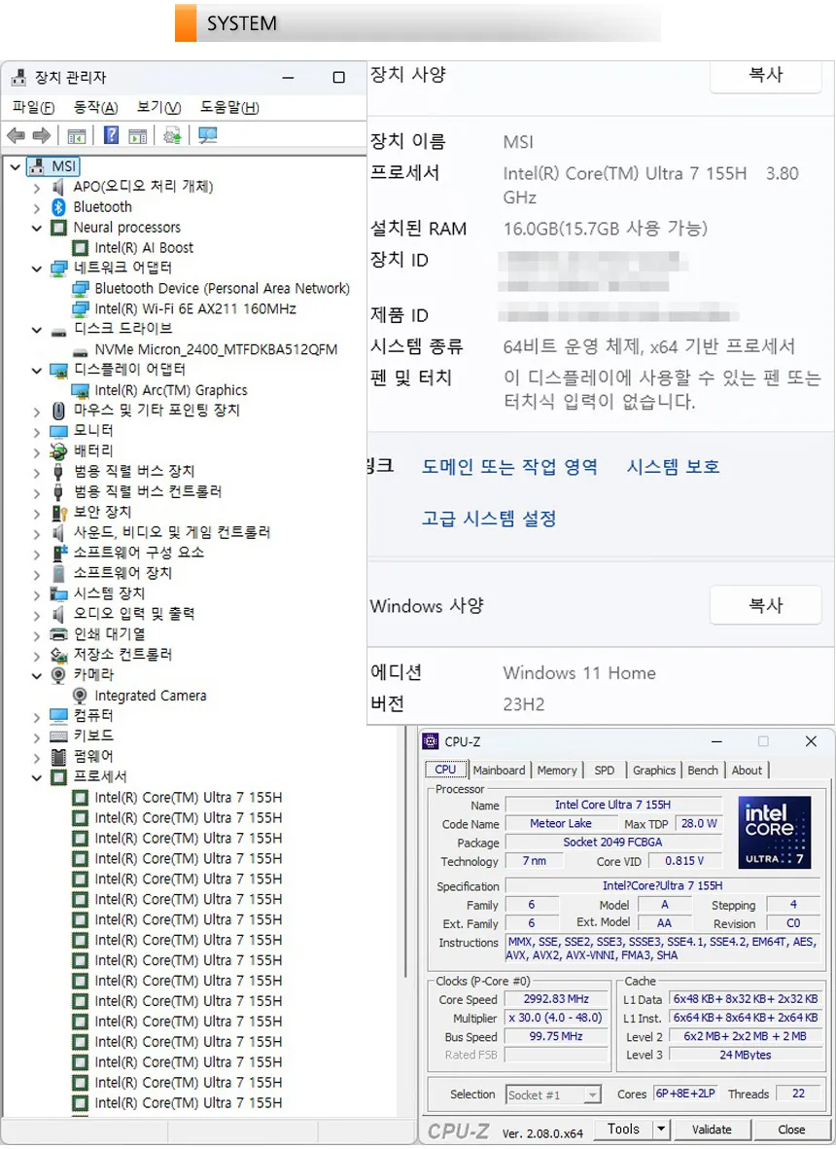Select the Bluetooth device category icon
Image resolution: width=836 pixels, height=1149 pixels.
(x=58, y=207)
